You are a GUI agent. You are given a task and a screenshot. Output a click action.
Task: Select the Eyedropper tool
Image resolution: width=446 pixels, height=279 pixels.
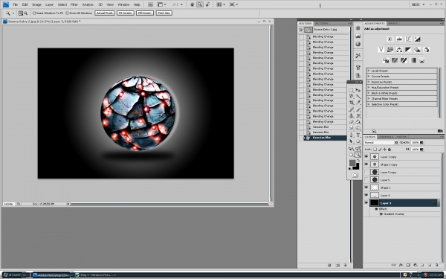click(358, 103)
